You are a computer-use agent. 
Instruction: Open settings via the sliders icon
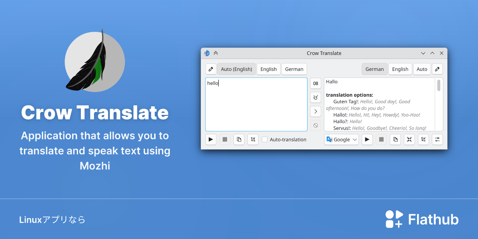tap(437, 139)
